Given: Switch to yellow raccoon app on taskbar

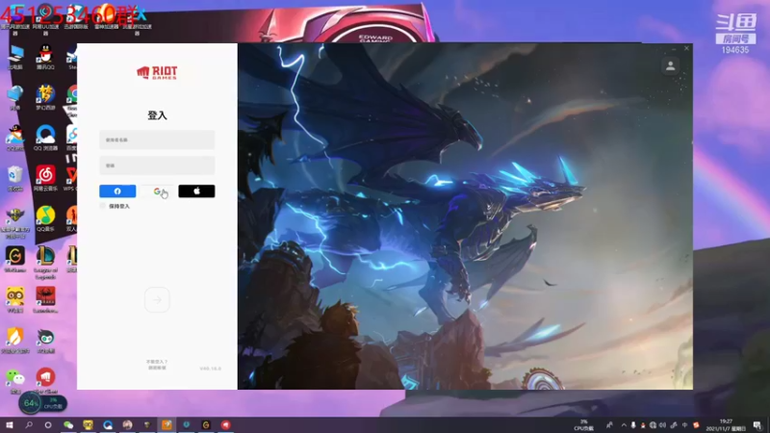Looking at the screenshot, I should tap(88, 424).
